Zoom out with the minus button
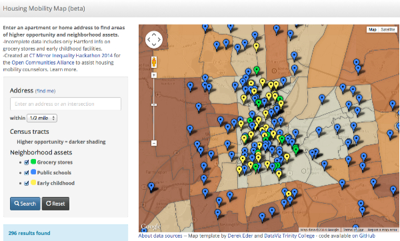Viewport: 400px width, 241px height. (154, 143)
